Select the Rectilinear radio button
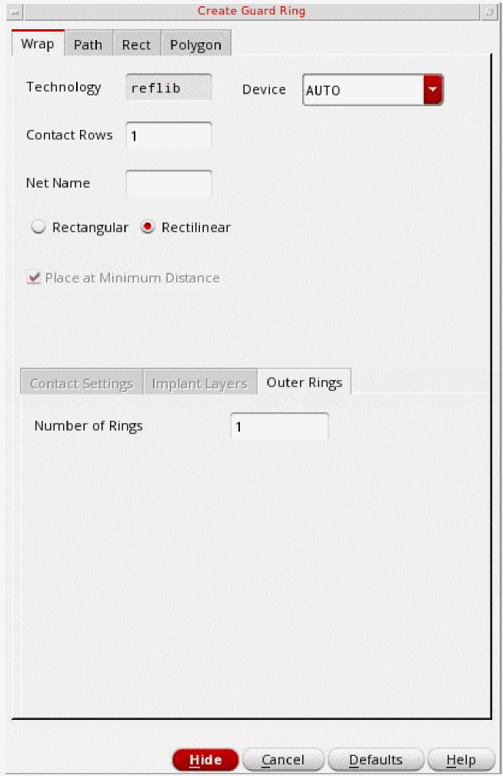The height and width of the screenshot is (776, 503). (147, 228)
